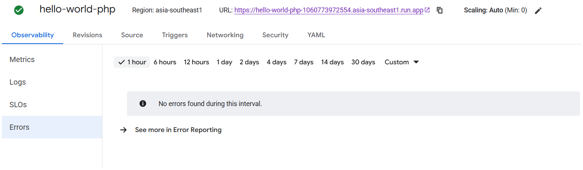Click the info icon in the no-errors banner
The image size is (583, 170).
(143, 103)
